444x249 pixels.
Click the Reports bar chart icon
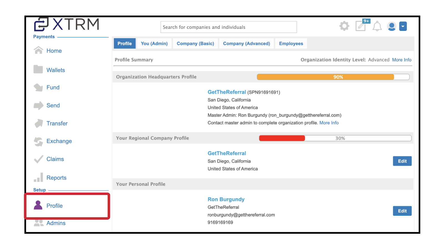click(38, 177)
